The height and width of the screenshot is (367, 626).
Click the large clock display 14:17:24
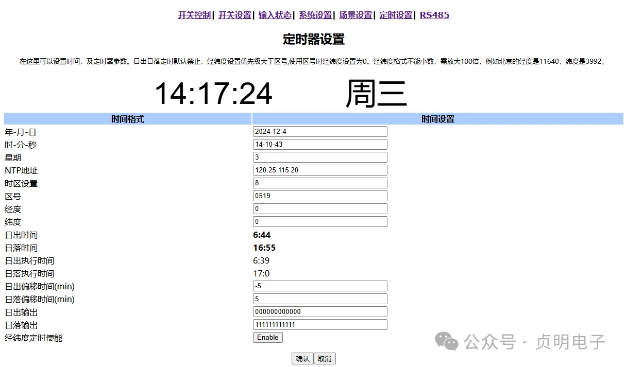(x=213, y=94)
